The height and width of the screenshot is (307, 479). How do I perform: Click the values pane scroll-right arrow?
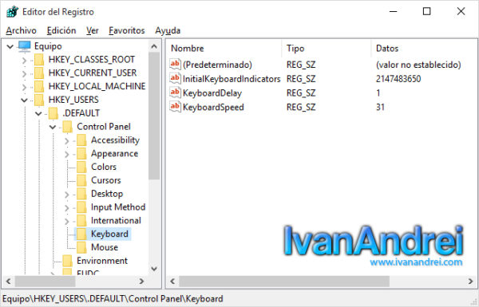click(x=470, y=281)
